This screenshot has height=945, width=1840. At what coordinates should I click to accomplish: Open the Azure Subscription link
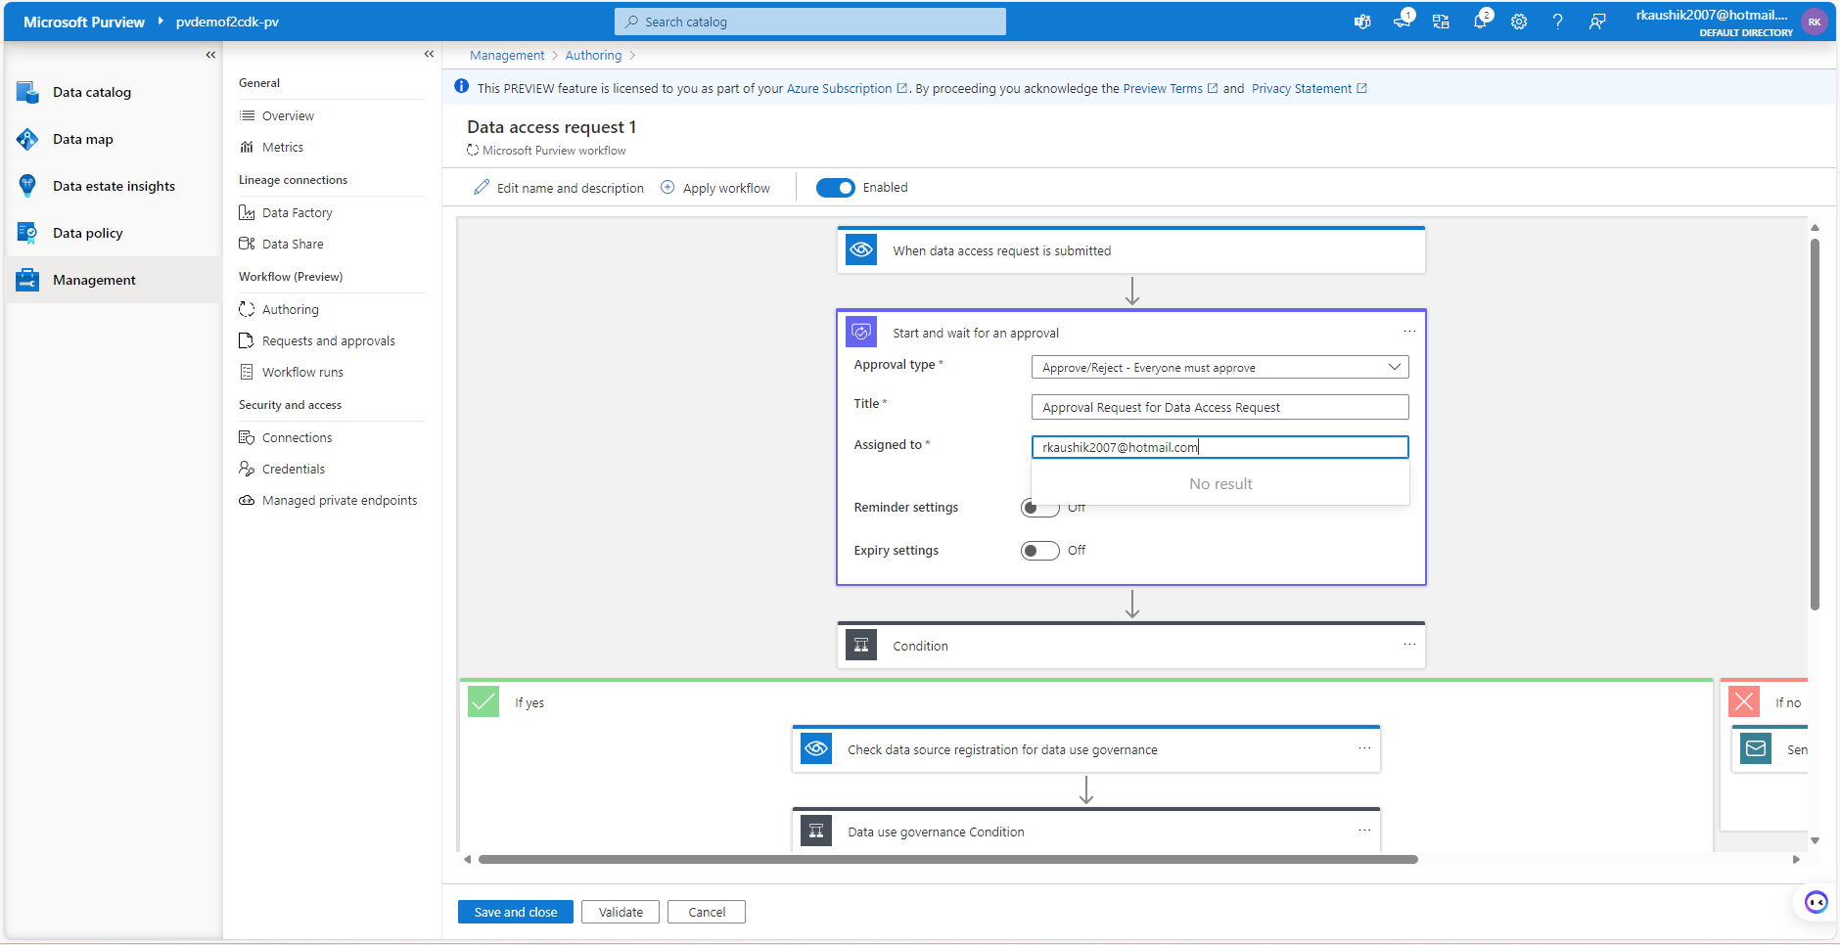click(x=848, y=88)
